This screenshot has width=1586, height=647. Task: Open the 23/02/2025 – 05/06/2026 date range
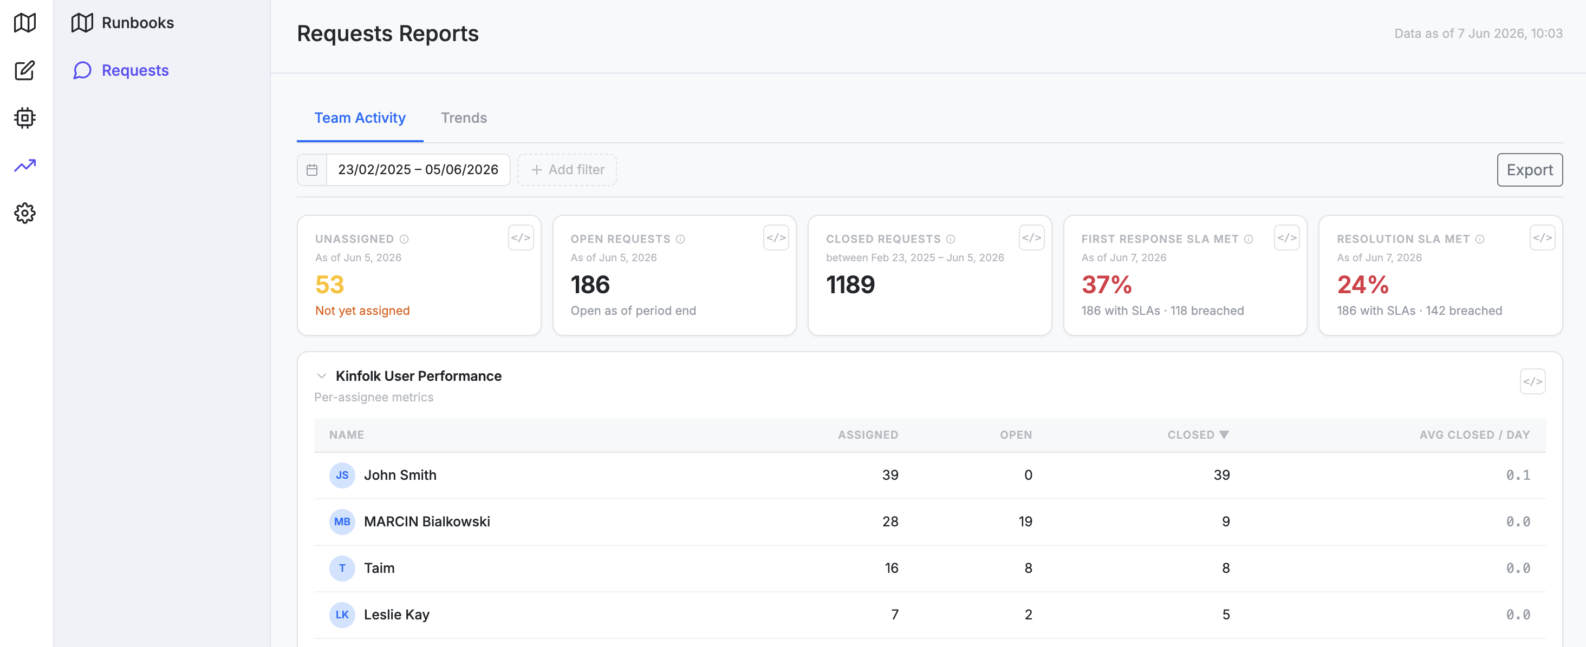[418, 170]
